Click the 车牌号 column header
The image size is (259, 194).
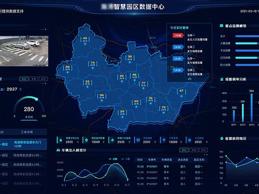pos(152,160)
